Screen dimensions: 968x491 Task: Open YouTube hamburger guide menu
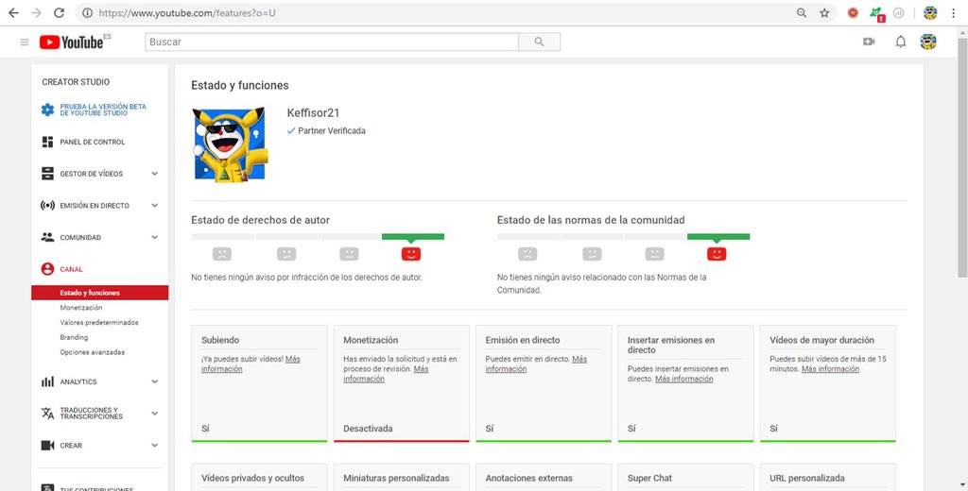point(25,42)
